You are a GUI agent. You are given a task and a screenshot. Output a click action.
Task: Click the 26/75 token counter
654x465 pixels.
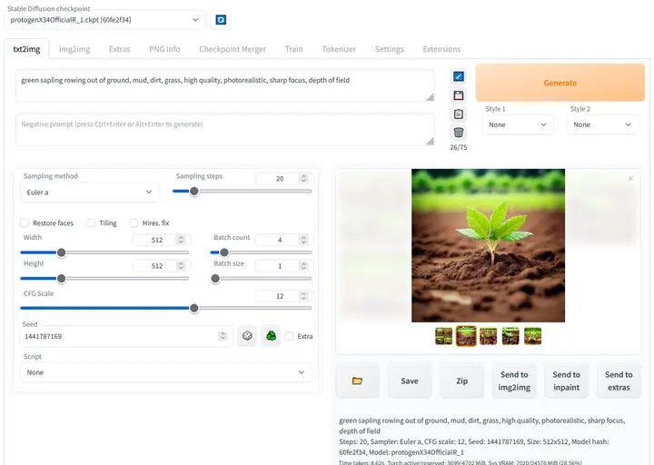tap(459, 147)
